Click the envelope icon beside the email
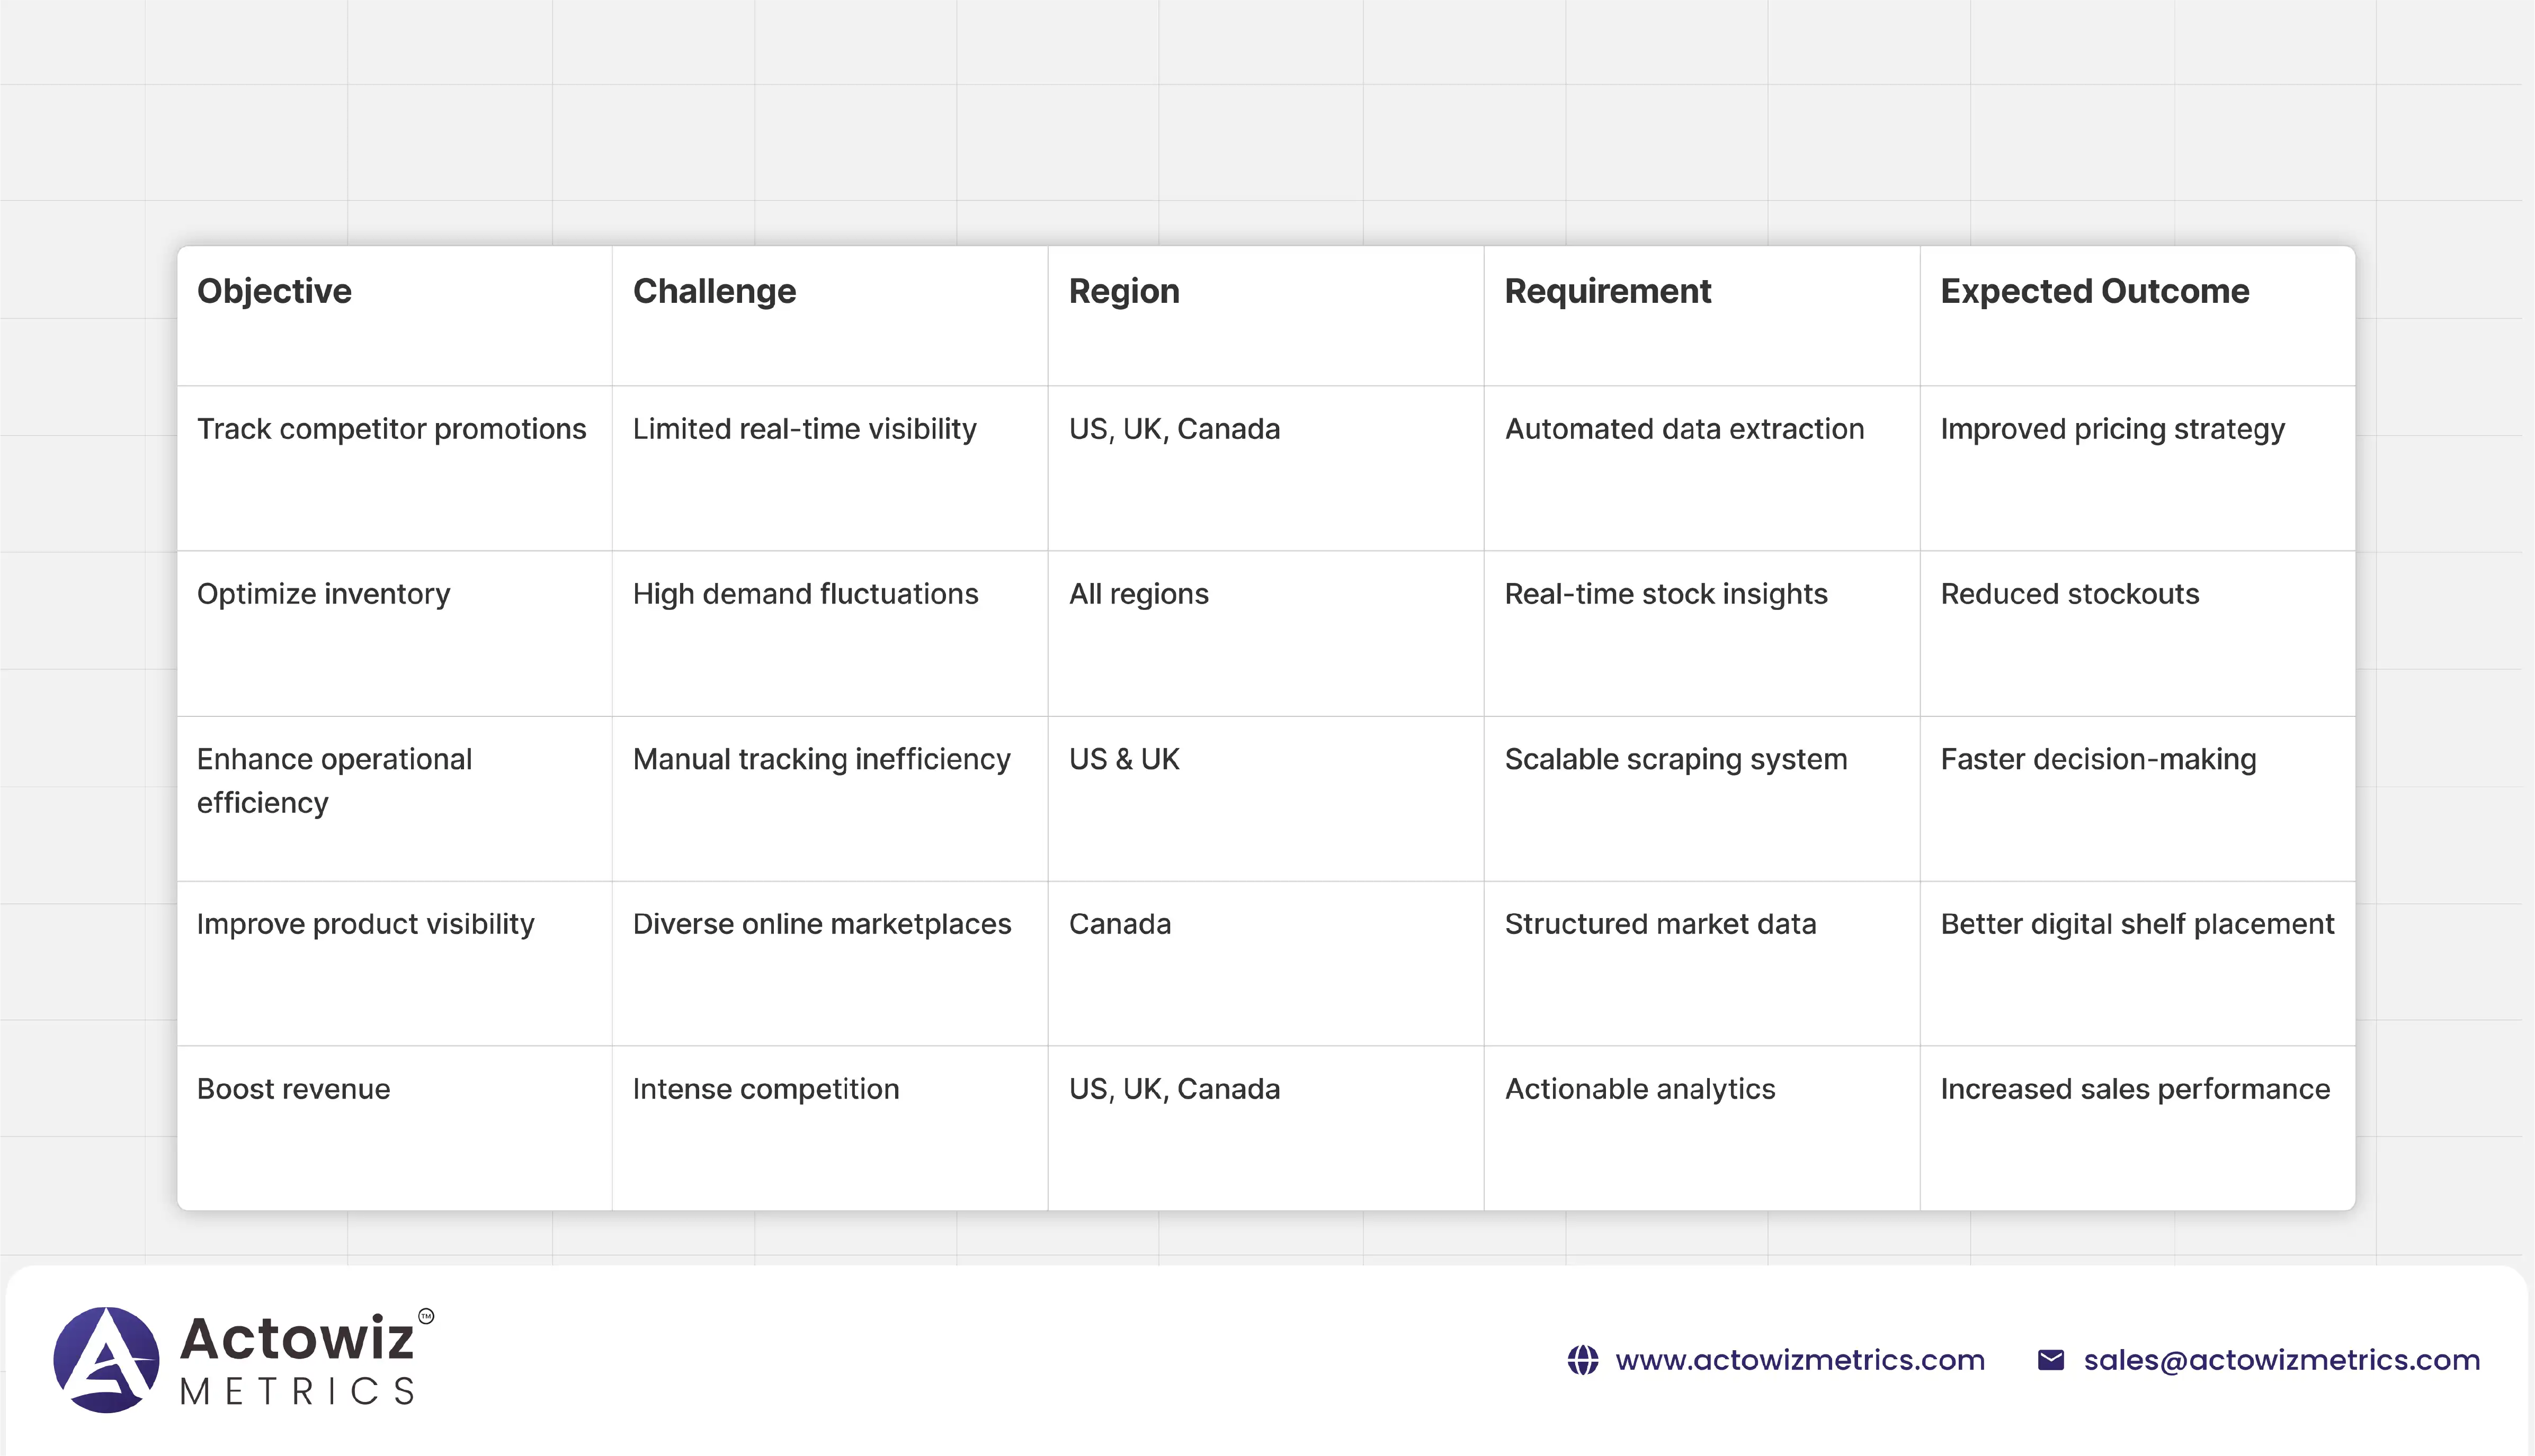Viewport: 2535px width, 1456px height. 2051,1360
